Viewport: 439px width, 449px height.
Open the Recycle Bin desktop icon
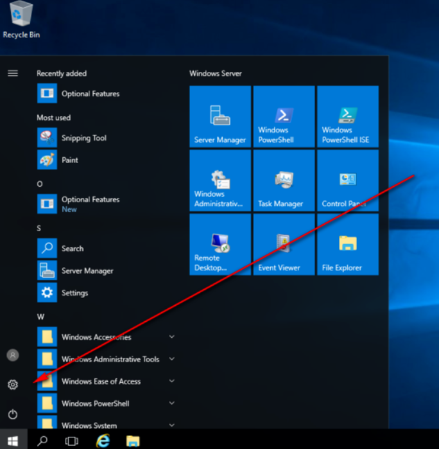(21, 19)
